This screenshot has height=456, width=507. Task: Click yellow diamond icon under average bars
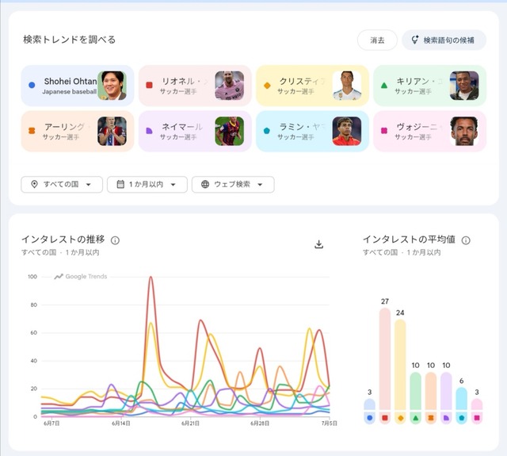[x=400, y=418]
